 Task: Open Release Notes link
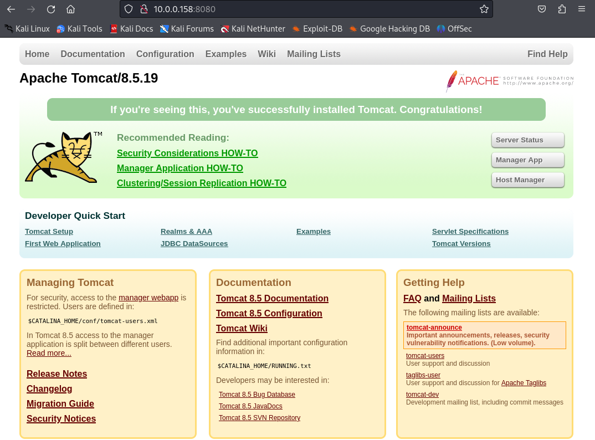[x=57, y=374]
